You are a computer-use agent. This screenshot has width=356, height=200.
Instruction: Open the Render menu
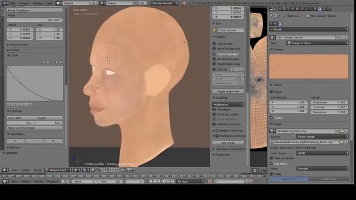(x=24, y=3)
